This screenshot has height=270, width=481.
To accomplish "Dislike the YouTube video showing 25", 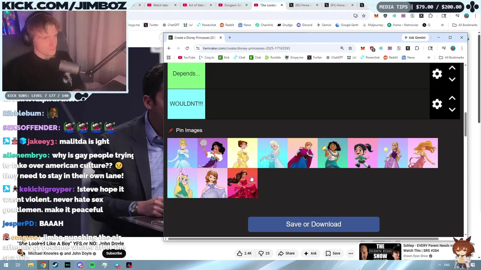I will (264, 253).
